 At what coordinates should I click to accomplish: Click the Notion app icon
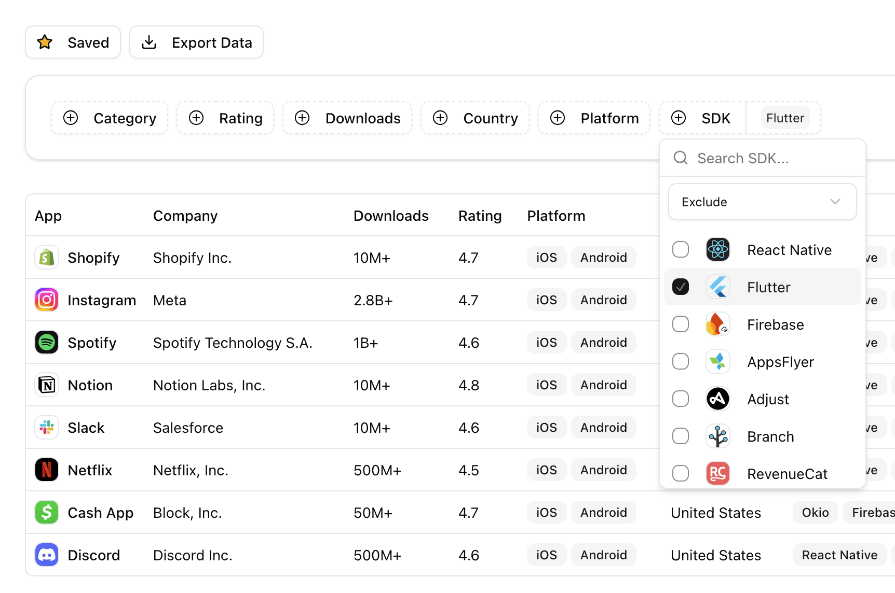(47, 385)
